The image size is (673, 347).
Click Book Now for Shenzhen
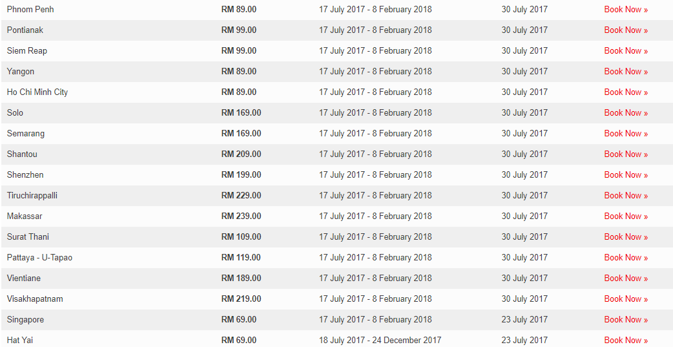(x=625, y=175)
